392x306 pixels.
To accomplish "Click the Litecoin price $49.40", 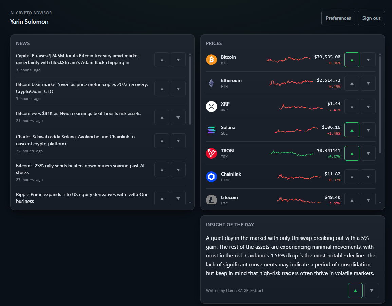I will 332,197.
